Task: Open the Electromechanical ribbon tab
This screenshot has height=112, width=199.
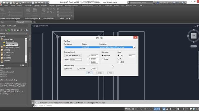Action: [72, 6]
